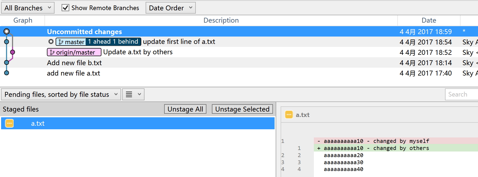The width and height of the screenshot is (478, 177).
Task: Open the All Branches dropdown
Action: pyautogui.click(x=28, y=8)
